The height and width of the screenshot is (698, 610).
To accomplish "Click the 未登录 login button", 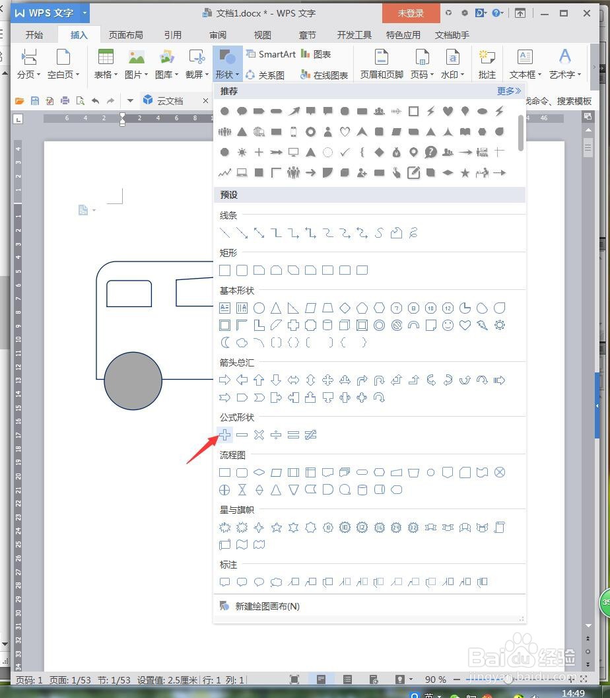I will (411, 13).
